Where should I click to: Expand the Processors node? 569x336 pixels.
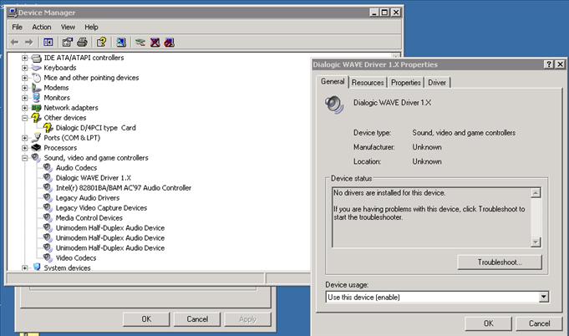point(25,148)
